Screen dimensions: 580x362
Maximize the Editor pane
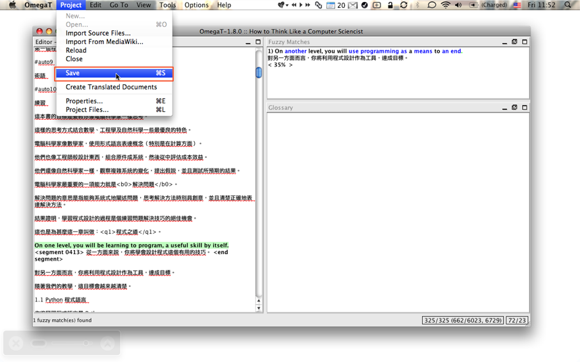pos(258,41)
